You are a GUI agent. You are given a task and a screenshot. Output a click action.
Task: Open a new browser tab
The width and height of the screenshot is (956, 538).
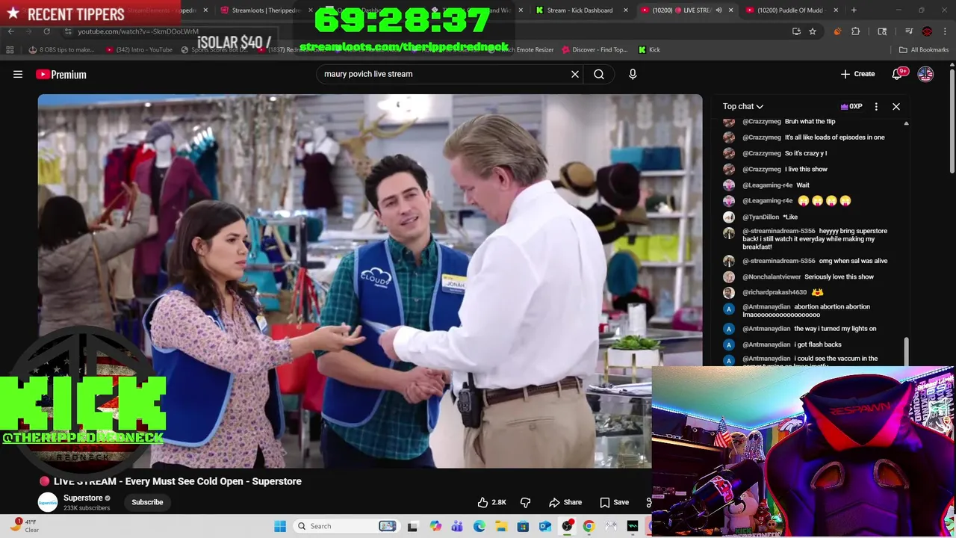(x=854, y=10)
